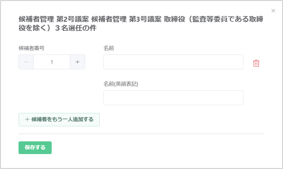Close the candidate management dialog

273,11
